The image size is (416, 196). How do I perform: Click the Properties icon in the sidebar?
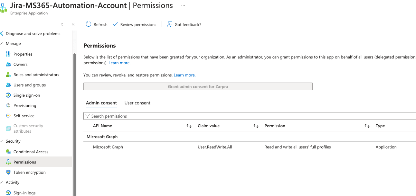pyautogui.click(x=8, y=54)
